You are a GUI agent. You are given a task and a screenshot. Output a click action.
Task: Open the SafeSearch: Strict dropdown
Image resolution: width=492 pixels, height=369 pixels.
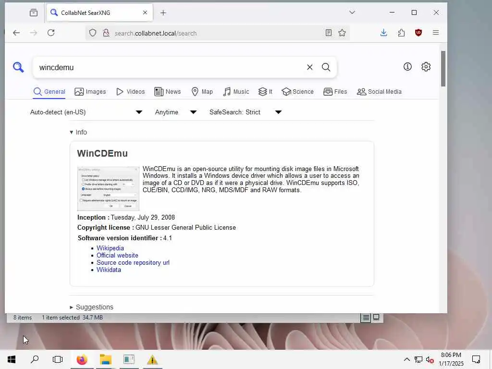246,112
